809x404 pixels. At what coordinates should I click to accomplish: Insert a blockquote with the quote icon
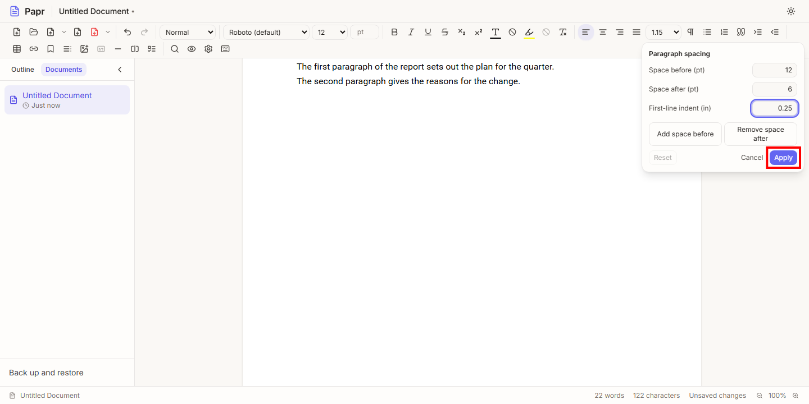click(x=741, y=32)
